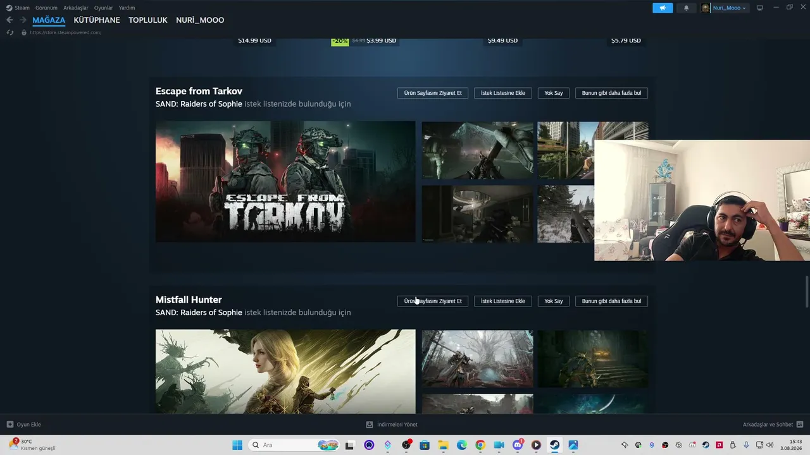Click the -20% discount badge
Screen dimensions: 810x455
340,40
